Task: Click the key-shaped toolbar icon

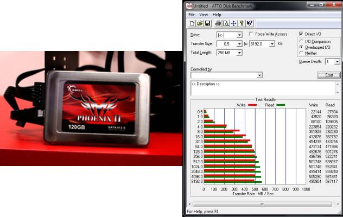Action: click(x=242, y=23)
